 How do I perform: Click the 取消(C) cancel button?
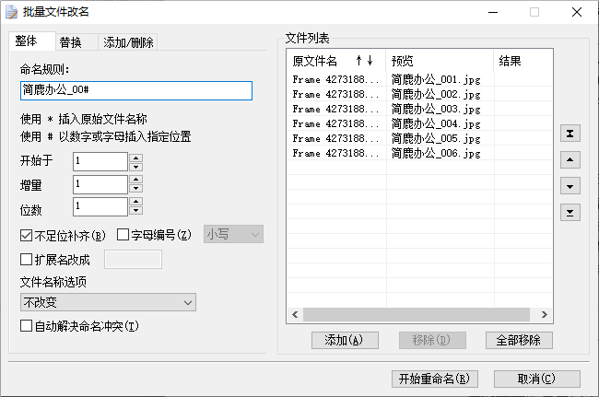537,379
